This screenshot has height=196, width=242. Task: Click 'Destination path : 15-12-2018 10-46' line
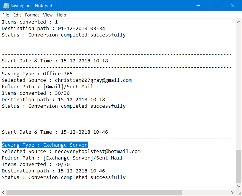53,171
